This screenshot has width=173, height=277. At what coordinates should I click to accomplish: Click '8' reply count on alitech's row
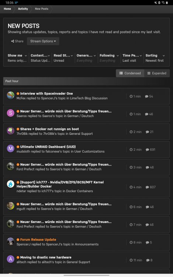pos(151,260)
